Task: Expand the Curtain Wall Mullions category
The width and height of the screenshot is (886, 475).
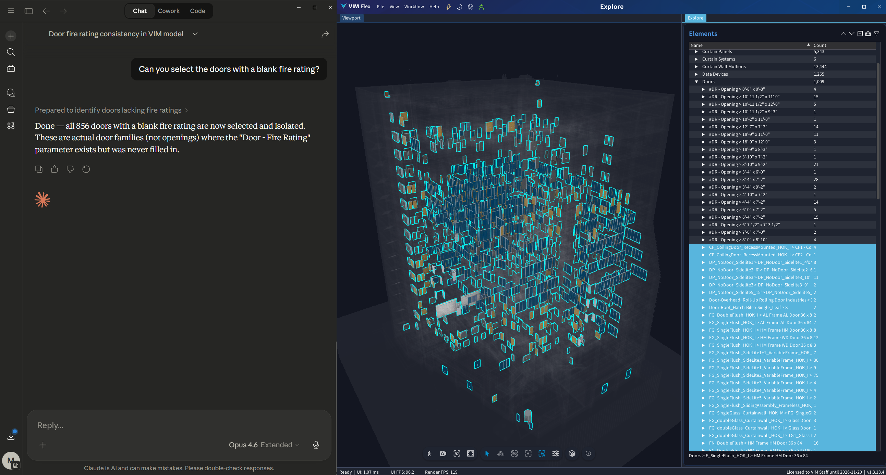Action: (696, 67)
